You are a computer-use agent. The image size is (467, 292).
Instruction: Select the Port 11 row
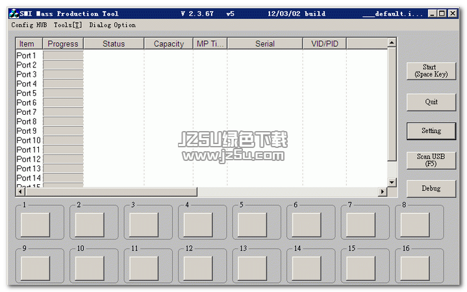coord(201,150)
